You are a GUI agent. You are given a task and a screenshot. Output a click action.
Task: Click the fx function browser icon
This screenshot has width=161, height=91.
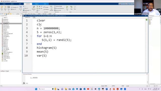(x=24, y=83)
